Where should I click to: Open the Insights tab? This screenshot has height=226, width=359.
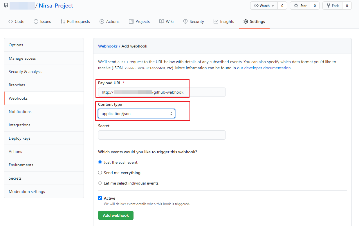[224, 21]
